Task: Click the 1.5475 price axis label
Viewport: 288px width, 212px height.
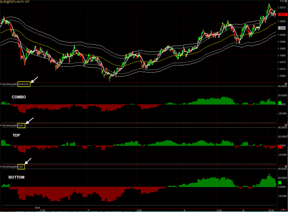Action: [x=282, y=62]
